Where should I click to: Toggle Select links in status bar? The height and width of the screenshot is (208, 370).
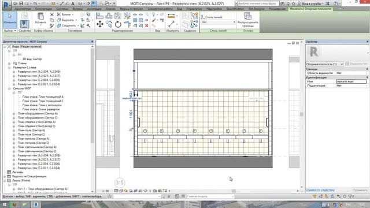314,196
